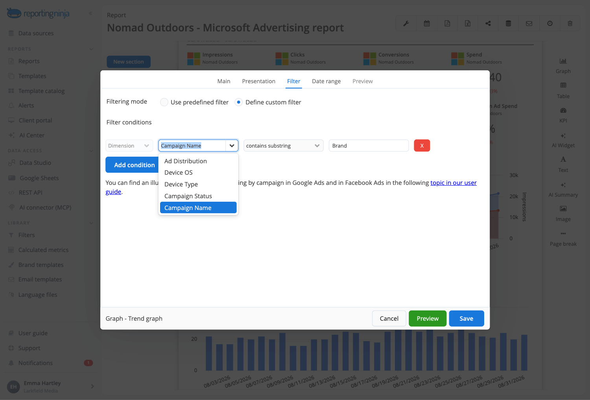
Task: Remove the condition with red X button
Action: pyautogui.click(x=422, y=146)
